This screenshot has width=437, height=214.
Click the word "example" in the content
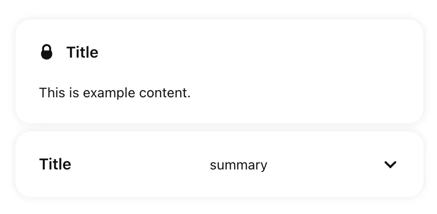(109, 92)
